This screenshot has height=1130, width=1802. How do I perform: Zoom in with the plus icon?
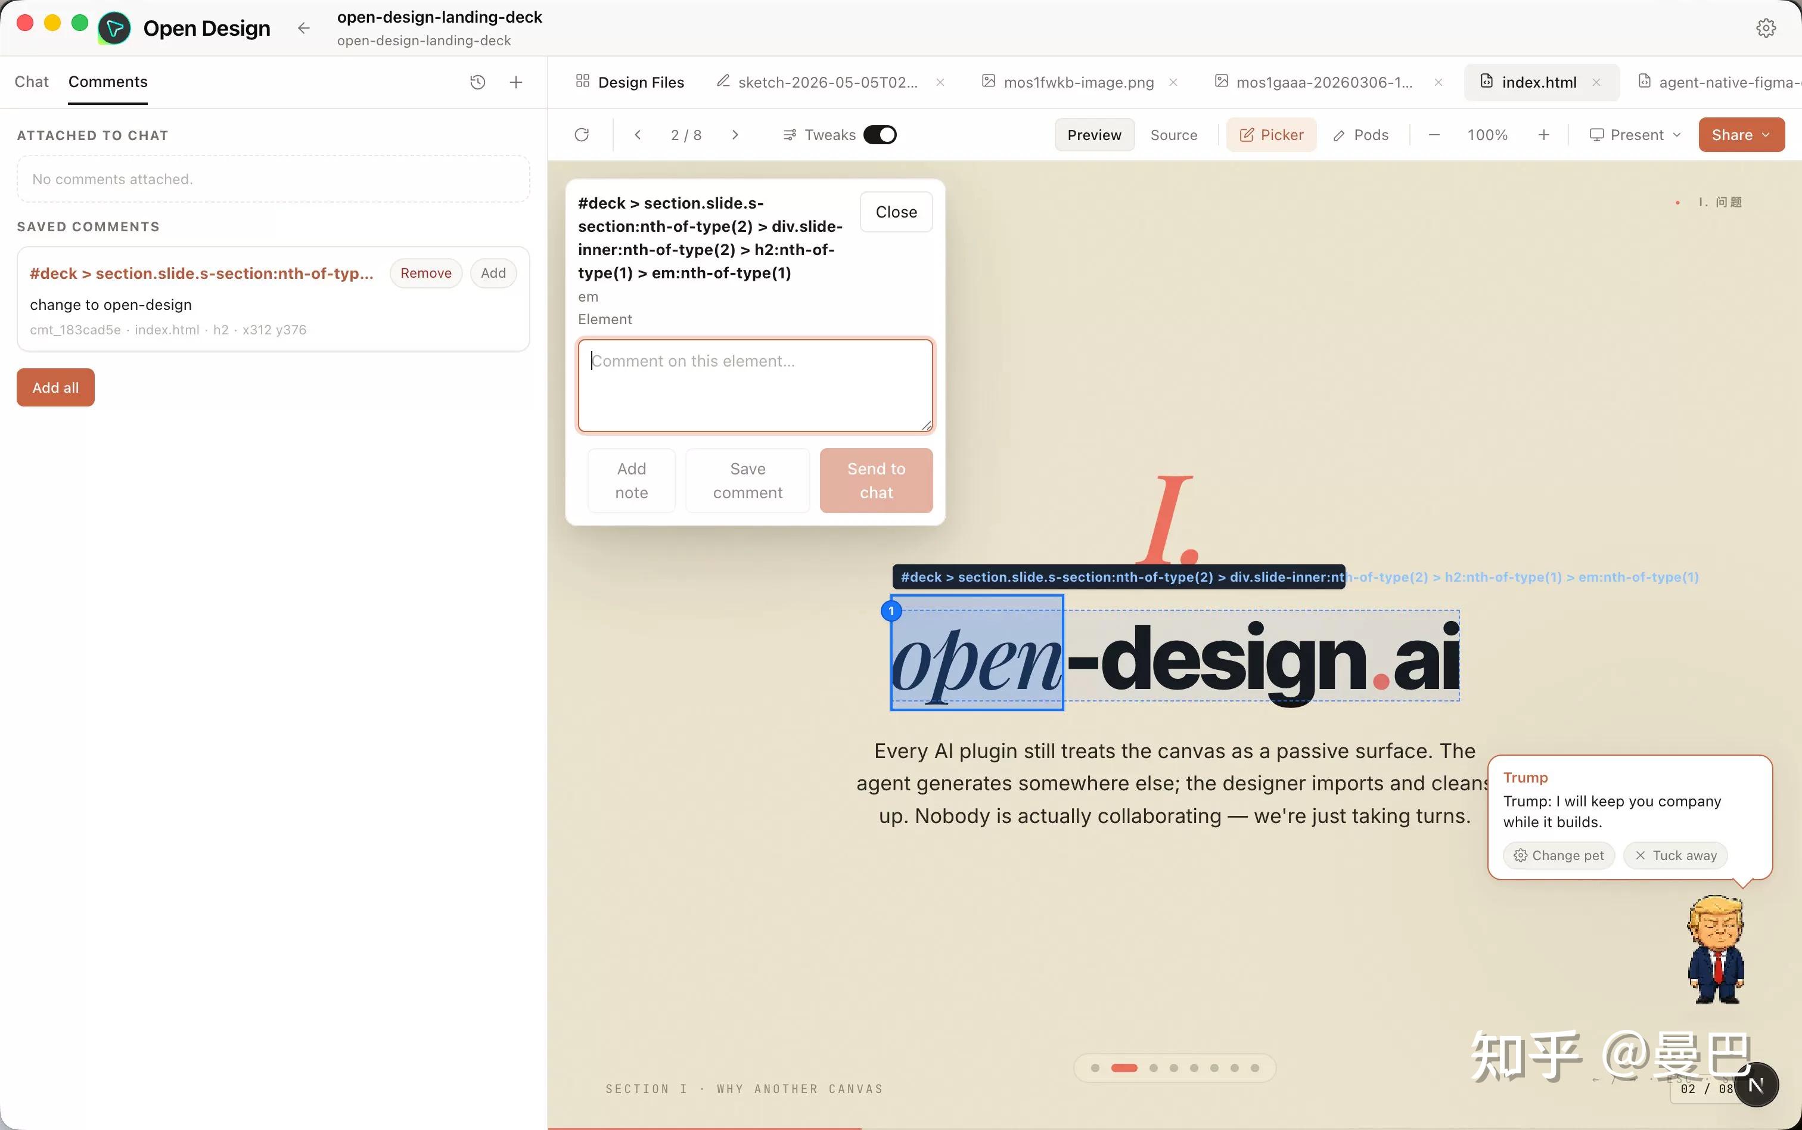click(1543, 135)
